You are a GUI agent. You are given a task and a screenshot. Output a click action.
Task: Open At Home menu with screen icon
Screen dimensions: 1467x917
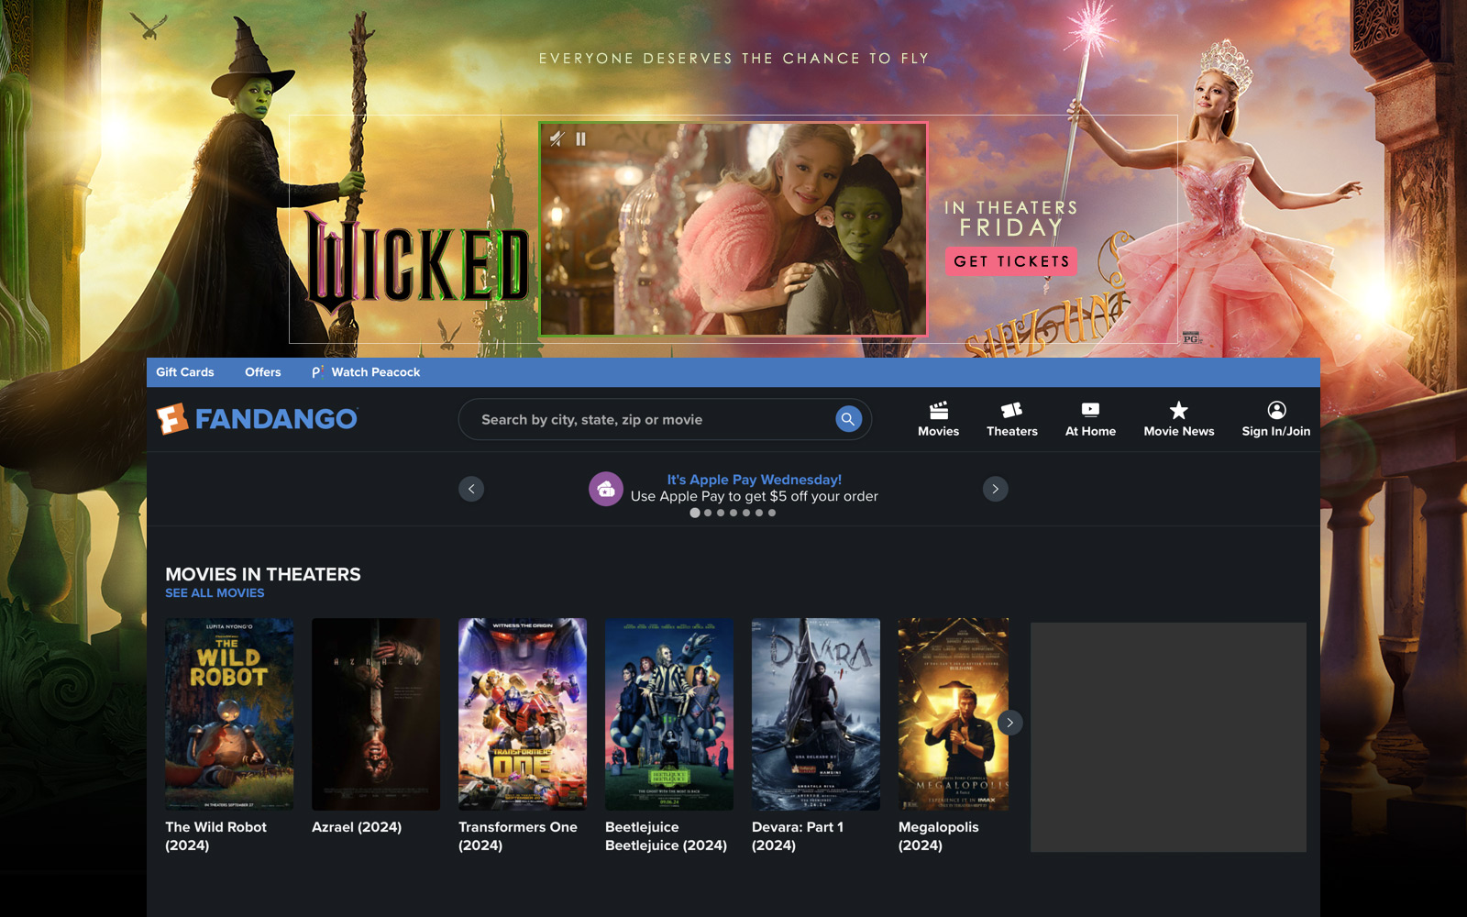[x=1090, y=419]
